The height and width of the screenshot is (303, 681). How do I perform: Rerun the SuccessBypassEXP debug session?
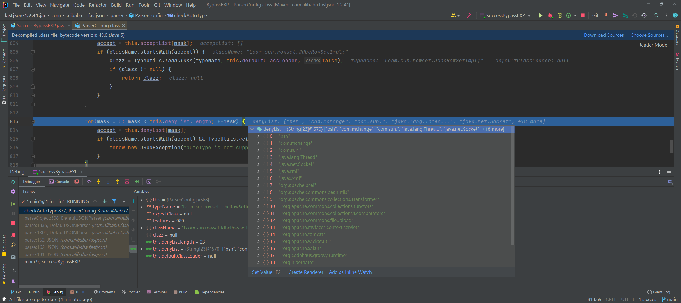pos(13,182)
